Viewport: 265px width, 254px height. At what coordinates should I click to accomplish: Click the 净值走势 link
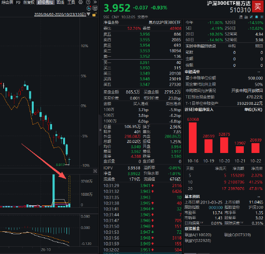[x=111, y=23]
